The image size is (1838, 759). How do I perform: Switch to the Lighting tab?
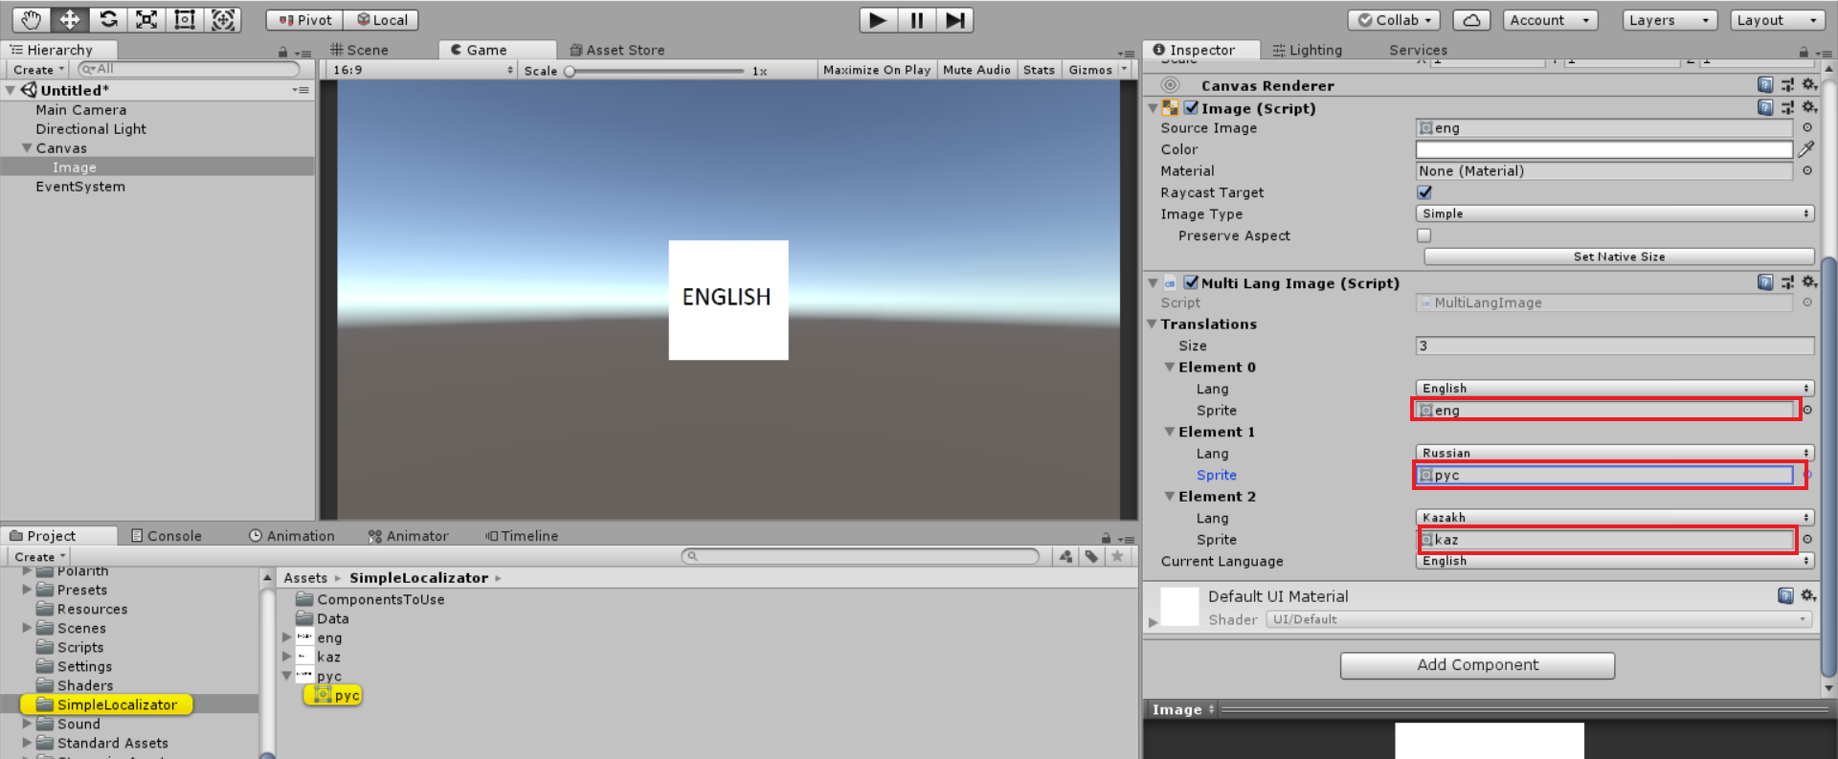(1308, 50)
